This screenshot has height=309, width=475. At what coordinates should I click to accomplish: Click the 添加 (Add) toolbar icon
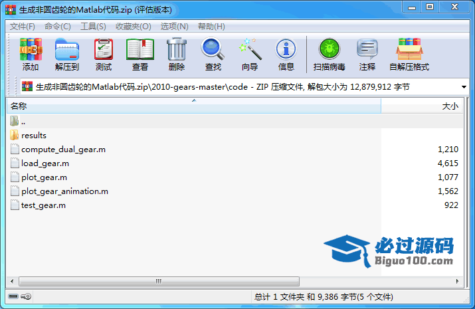tap(31, 54)
